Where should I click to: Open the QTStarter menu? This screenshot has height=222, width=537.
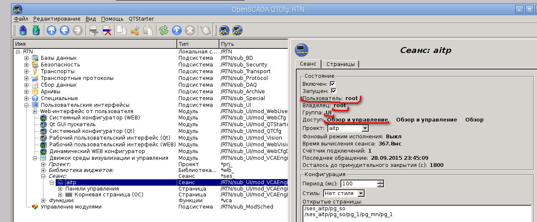[141, 19]
